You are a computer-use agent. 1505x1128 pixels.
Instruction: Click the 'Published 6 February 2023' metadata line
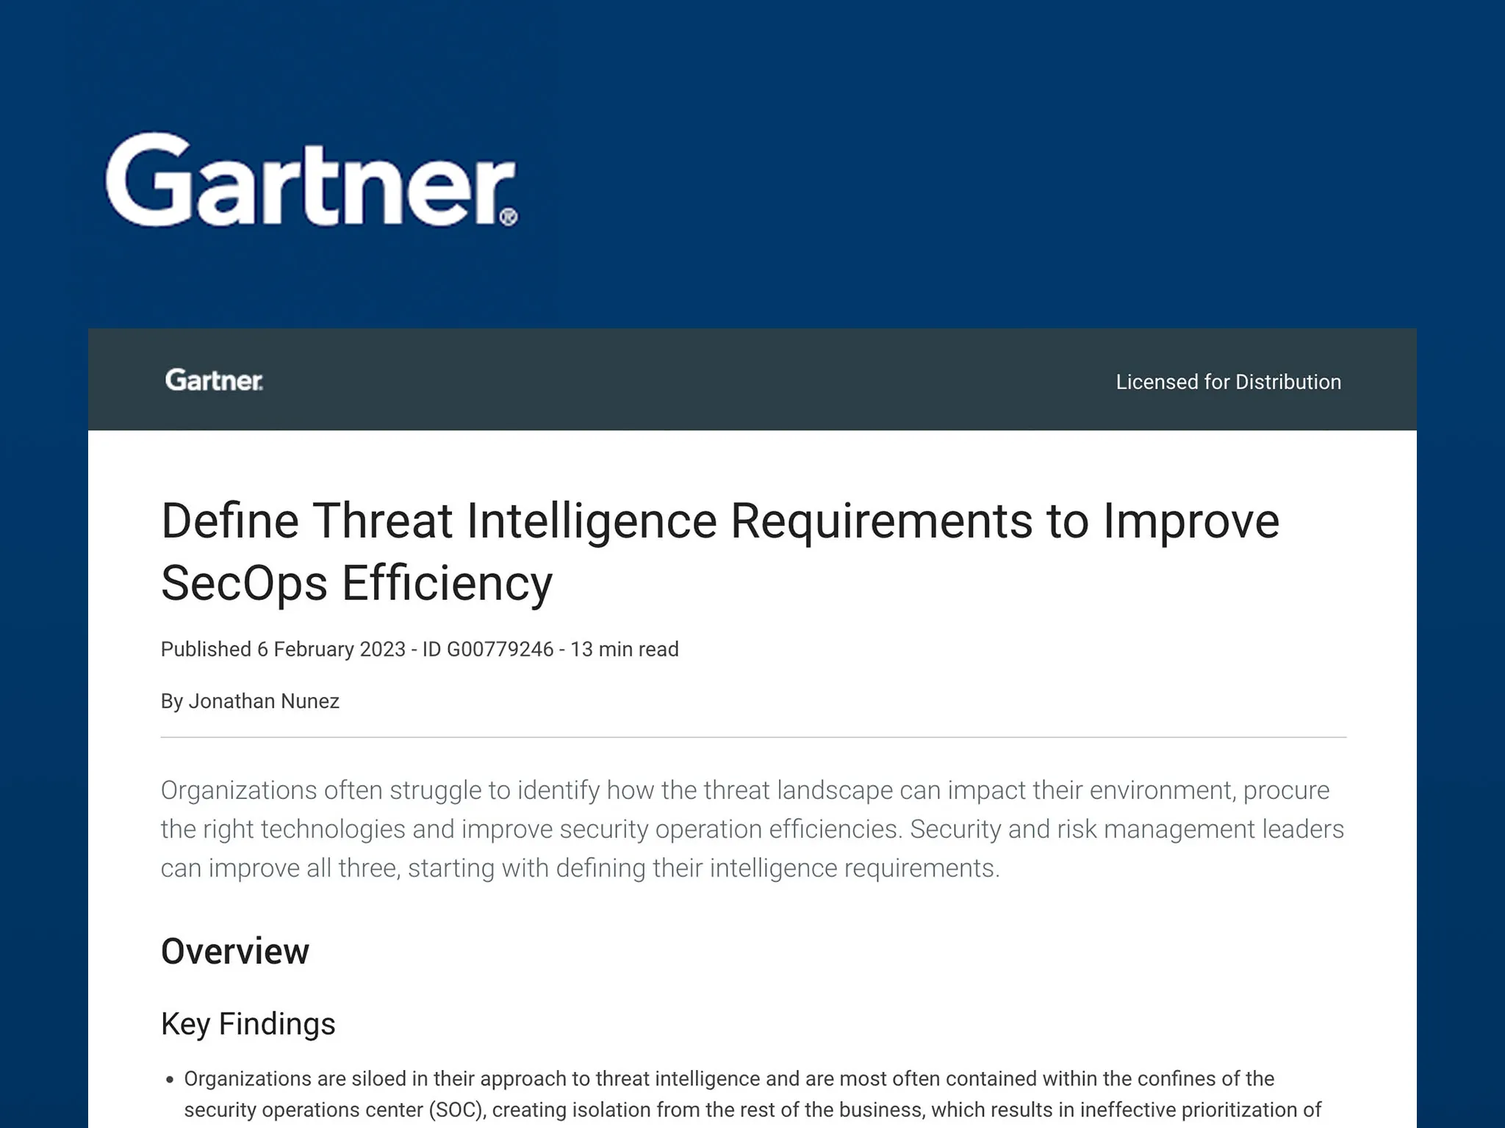(420, 649)
